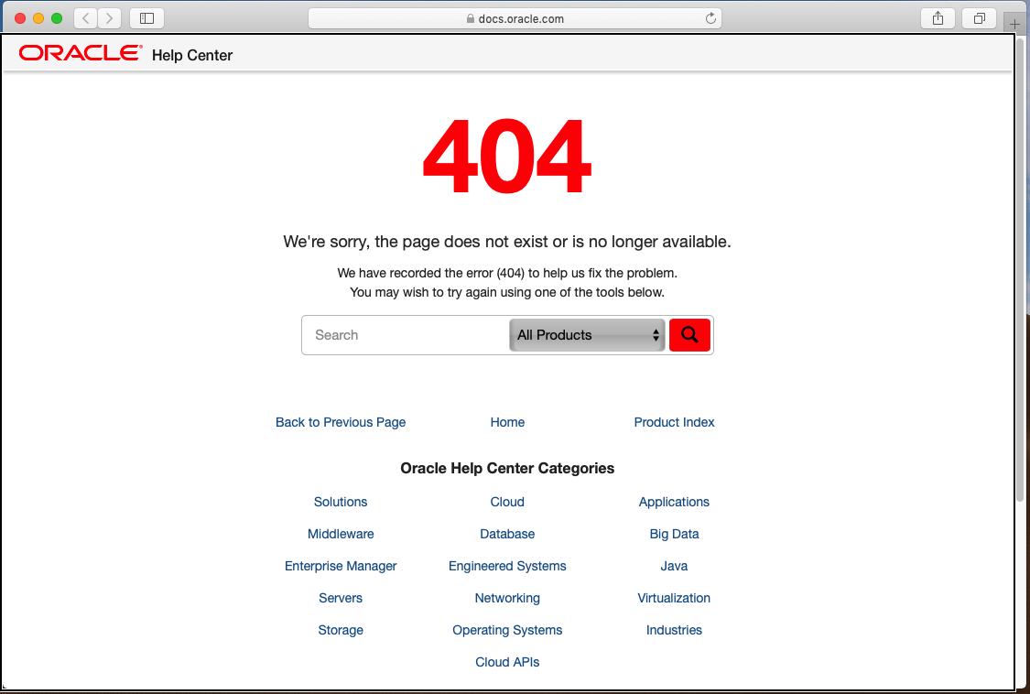The height and width of the screenshot is (694, 1030).
Task: Click the docs.oracle.com address bar
Action: [x=515, y=18]
